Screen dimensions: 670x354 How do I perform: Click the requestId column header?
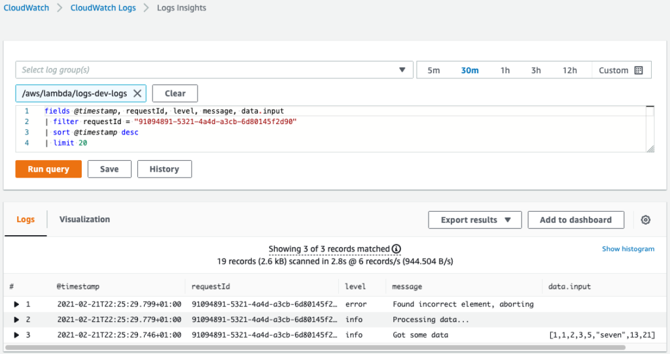pyautogui.click(x=211, y=286)
